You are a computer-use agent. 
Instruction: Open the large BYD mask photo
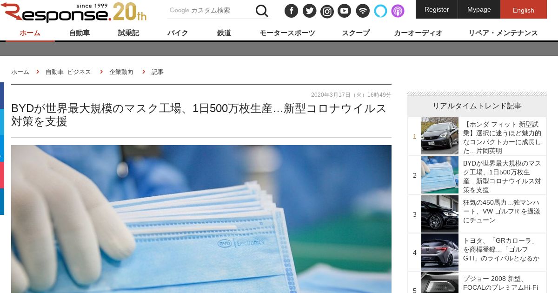(201, 219)
